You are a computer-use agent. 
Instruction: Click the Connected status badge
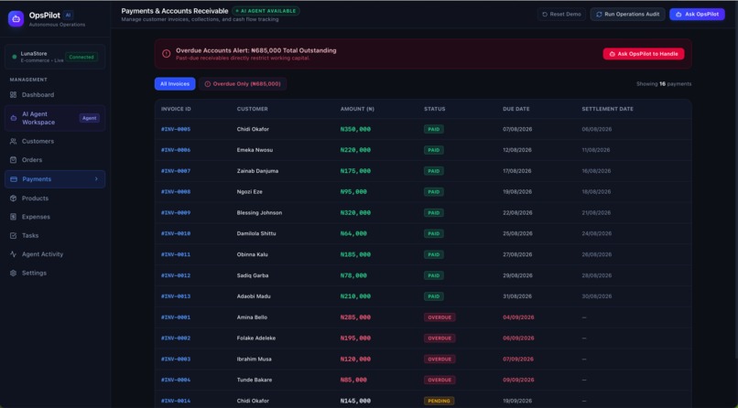(x=81, y=57)
